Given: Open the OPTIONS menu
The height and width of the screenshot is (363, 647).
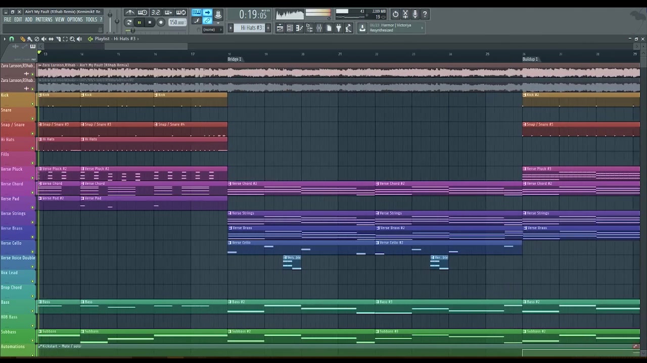Looking at the screenshot, I should (x=75, y=20).
